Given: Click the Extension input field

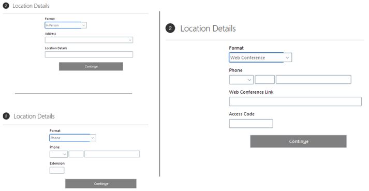Looking at the screenshot, I should (57, 170).
